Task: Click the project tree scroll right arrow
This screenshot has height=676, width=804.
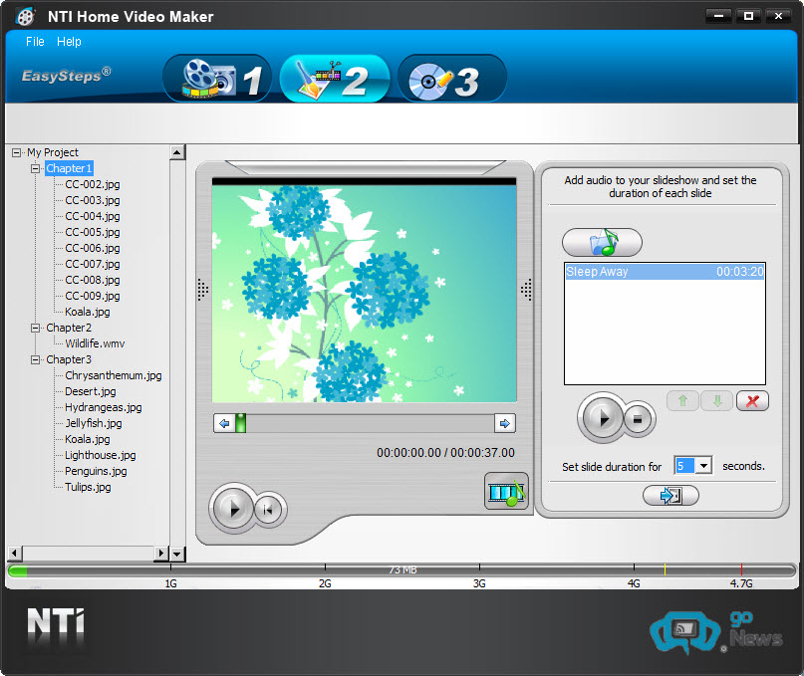Action: [161, 553]
